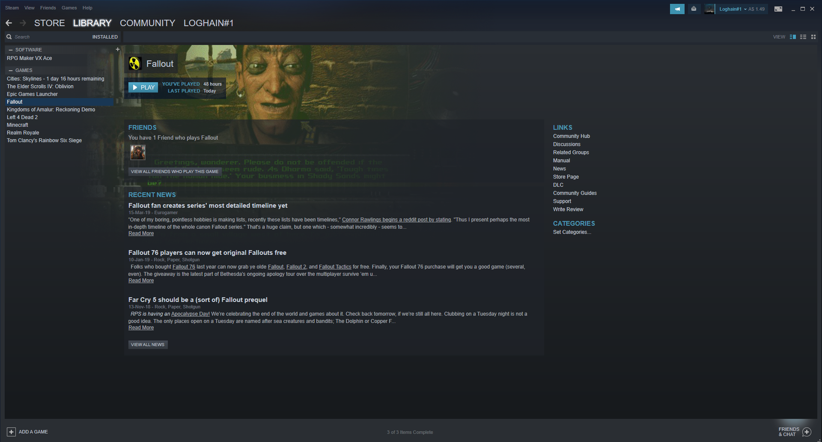Click the Write Review link
The image size is (822, 442).
pos(568,209)
